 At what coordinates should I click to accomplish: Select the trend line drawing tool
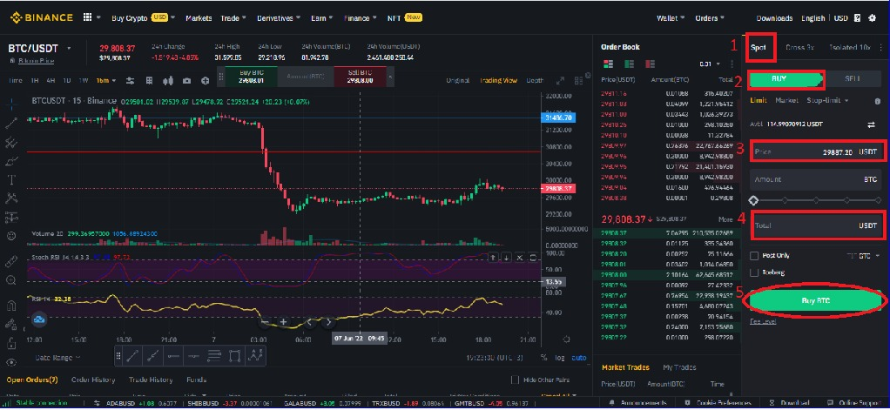pos(12,123)
